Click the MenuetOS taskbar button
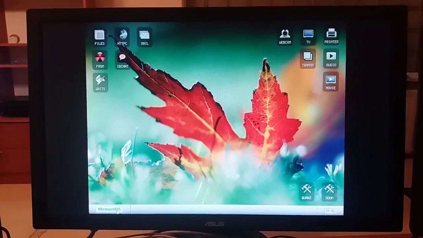Image resolution: width=423 pixels, height=238 pixels. pos(109,209)
